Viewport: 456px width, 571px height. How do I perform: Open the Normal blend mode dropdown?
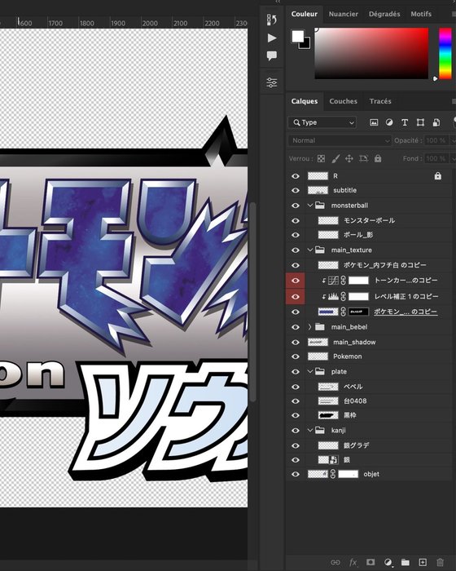340,140
